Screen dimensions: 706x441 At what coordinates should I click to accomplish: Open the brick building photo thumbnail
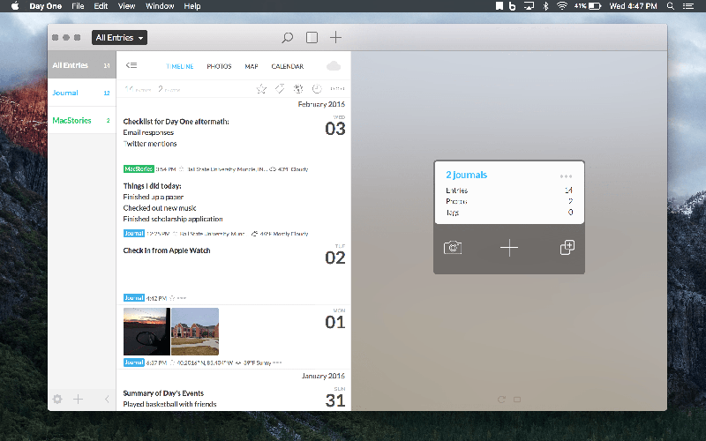(195, 332)
